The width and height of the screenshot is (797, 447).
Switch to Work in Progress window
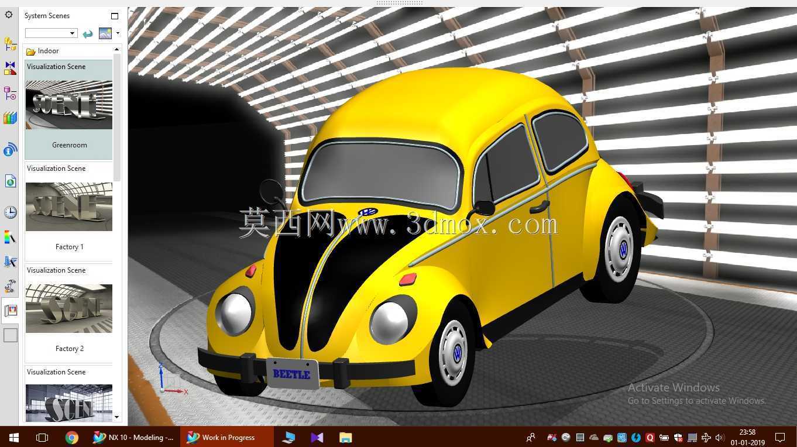click(x=227, y=437)
